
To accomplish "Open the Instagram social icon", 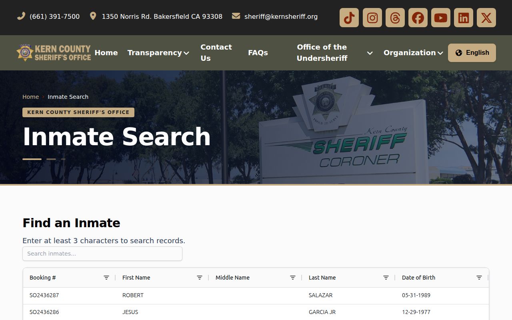I will 372,18.
